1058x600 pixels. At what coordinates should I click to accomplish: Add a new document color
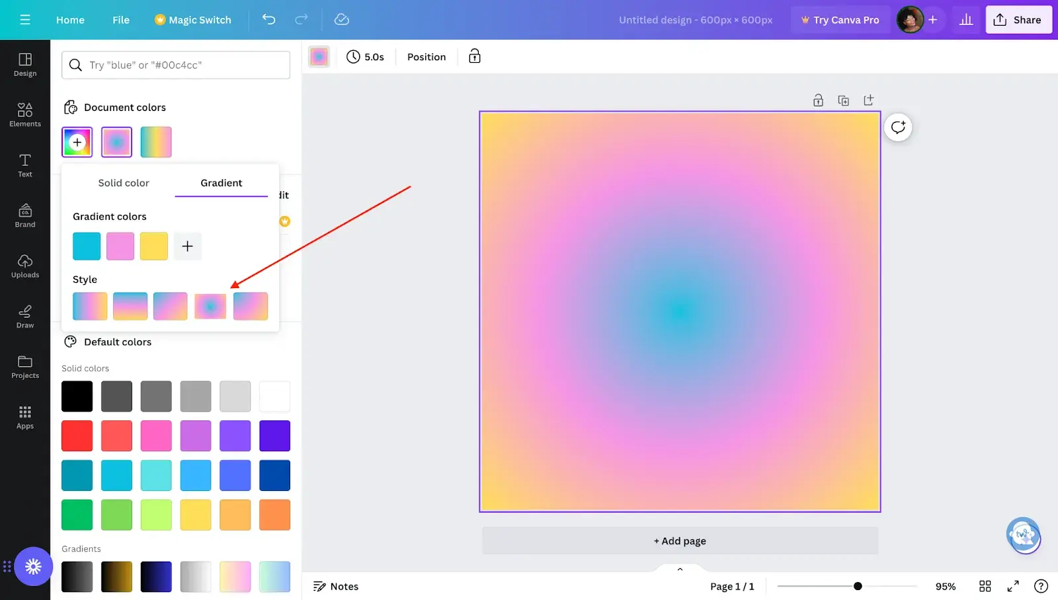[77, 142]
